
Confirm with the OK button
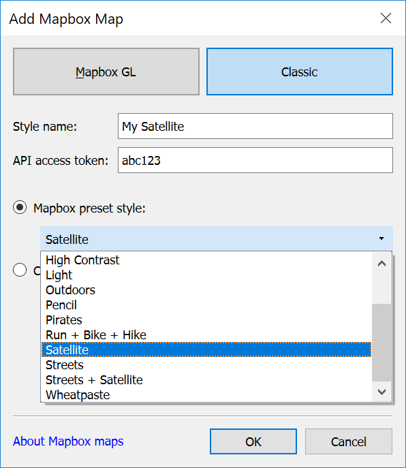pyautogui.click(x=253, y=441)
